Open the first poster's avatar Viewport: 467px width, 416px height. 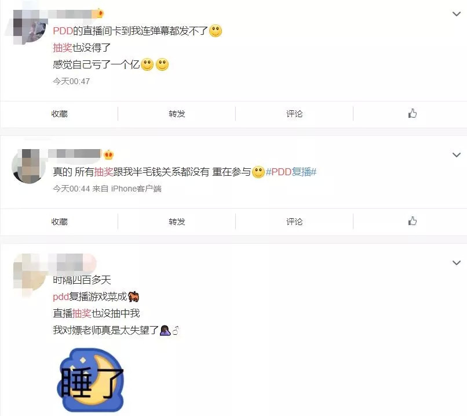click(x=29, y=28)
